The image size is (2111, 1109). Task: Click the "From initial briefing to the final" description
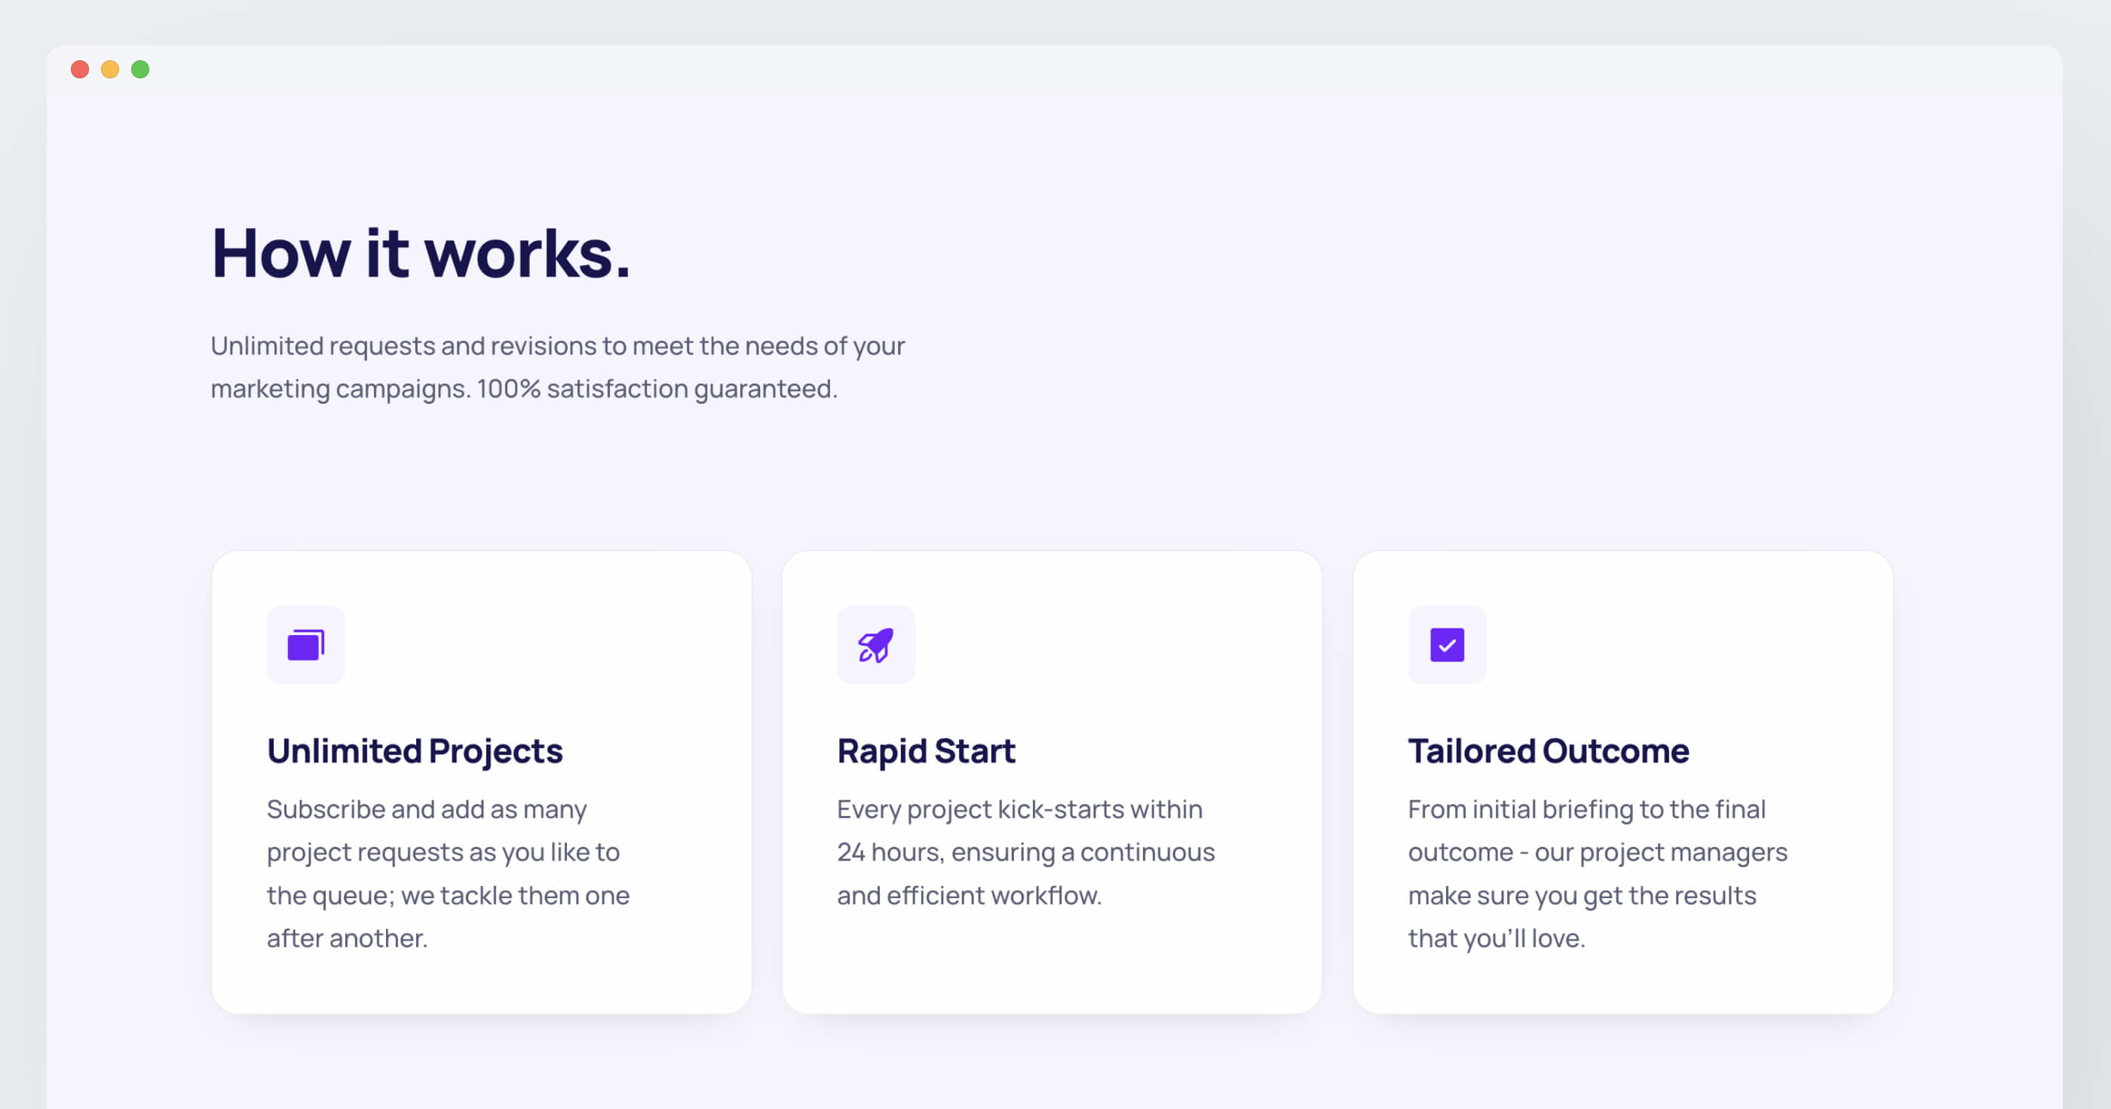tap(1586, 810)
